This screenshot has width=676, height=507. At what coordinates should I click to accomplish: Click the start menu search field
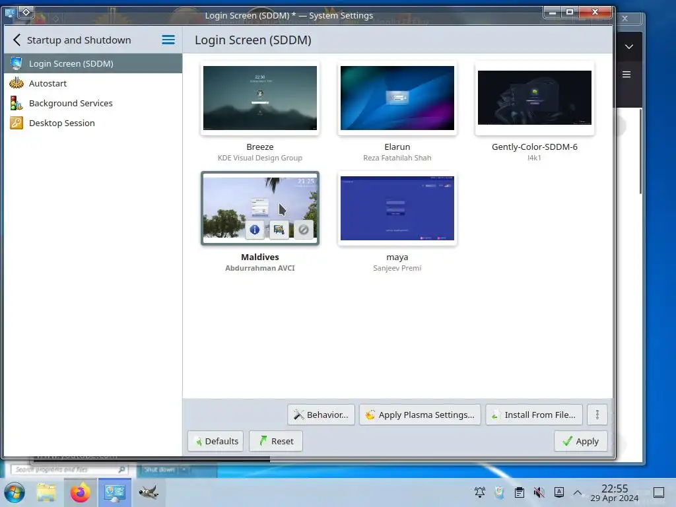[x=69, y=469]
